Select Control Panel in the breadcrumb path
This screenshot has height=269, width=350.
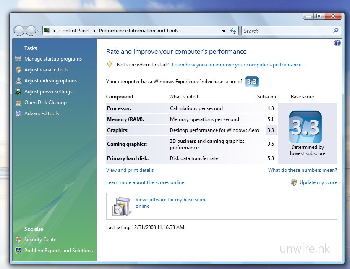pos(73,31)
